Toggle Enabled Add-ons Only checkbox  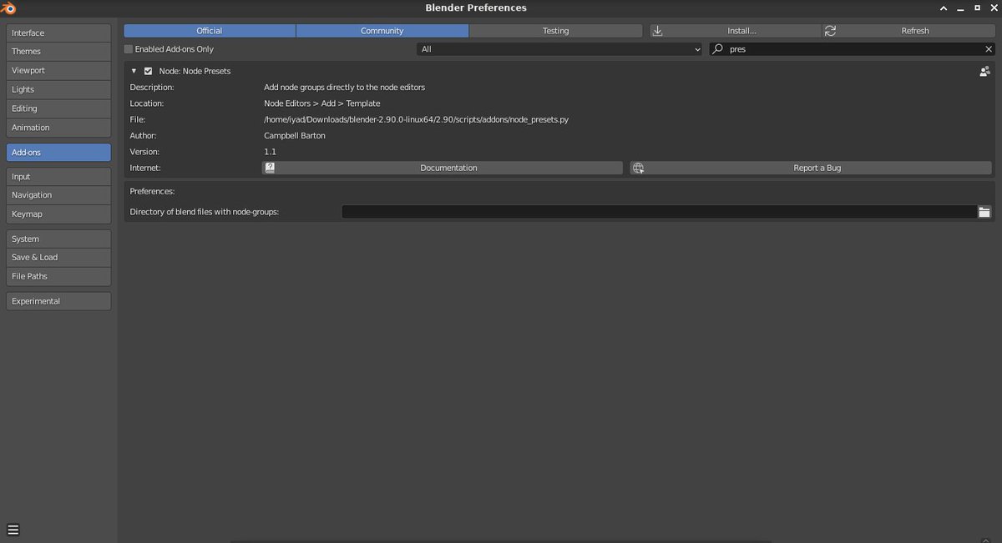(129, 49)
